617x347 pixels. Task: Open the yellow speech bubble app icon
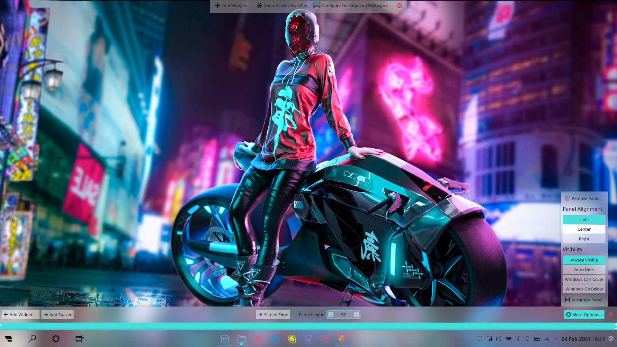pos(292,339)
